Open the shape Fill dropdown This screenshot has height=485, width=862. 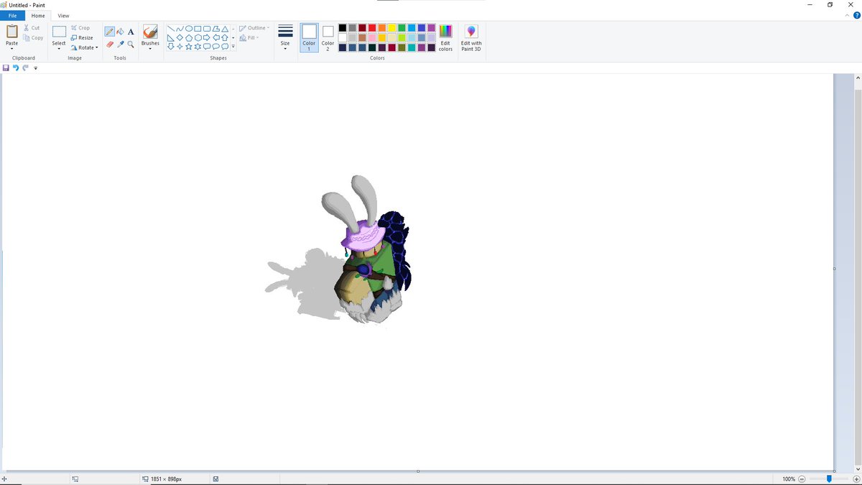249,37
